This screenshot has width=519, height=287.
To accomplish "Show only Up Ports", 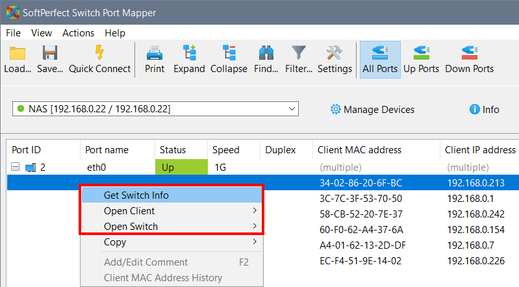I will 421,60.
